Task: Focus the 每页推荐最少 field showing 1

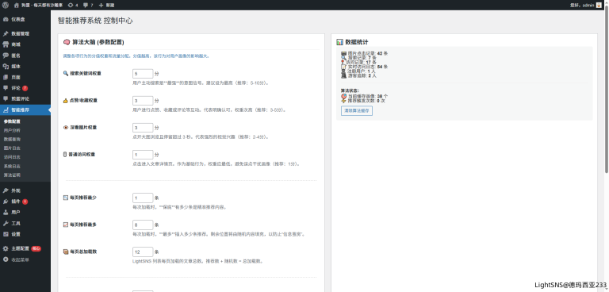Action: point(143,198)
